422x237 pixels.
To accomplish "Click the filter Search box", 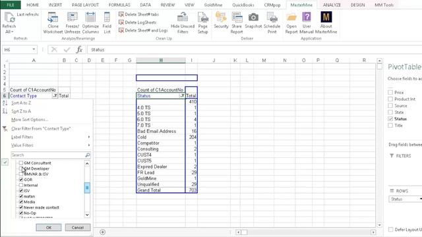I will [50, 155].
